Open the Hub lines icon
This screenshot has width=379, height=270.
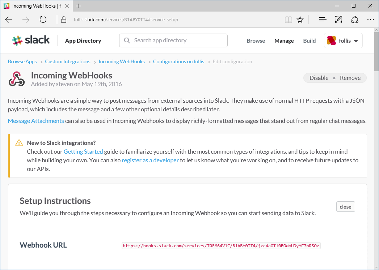pos(323,20)
